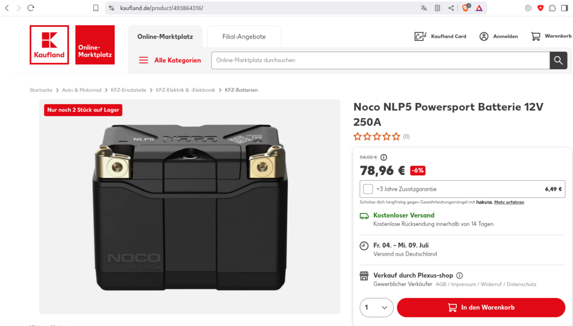Go to KFZ-Ersatzteile breadcrumb
573x326 pixels.
[x=129, y=90]
